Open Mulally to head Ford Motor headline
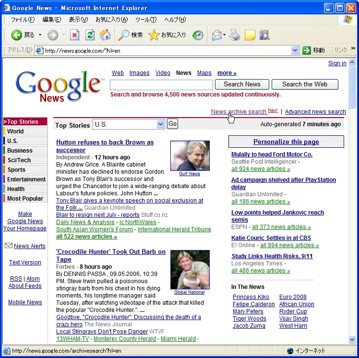 click(x=272, y=155)
